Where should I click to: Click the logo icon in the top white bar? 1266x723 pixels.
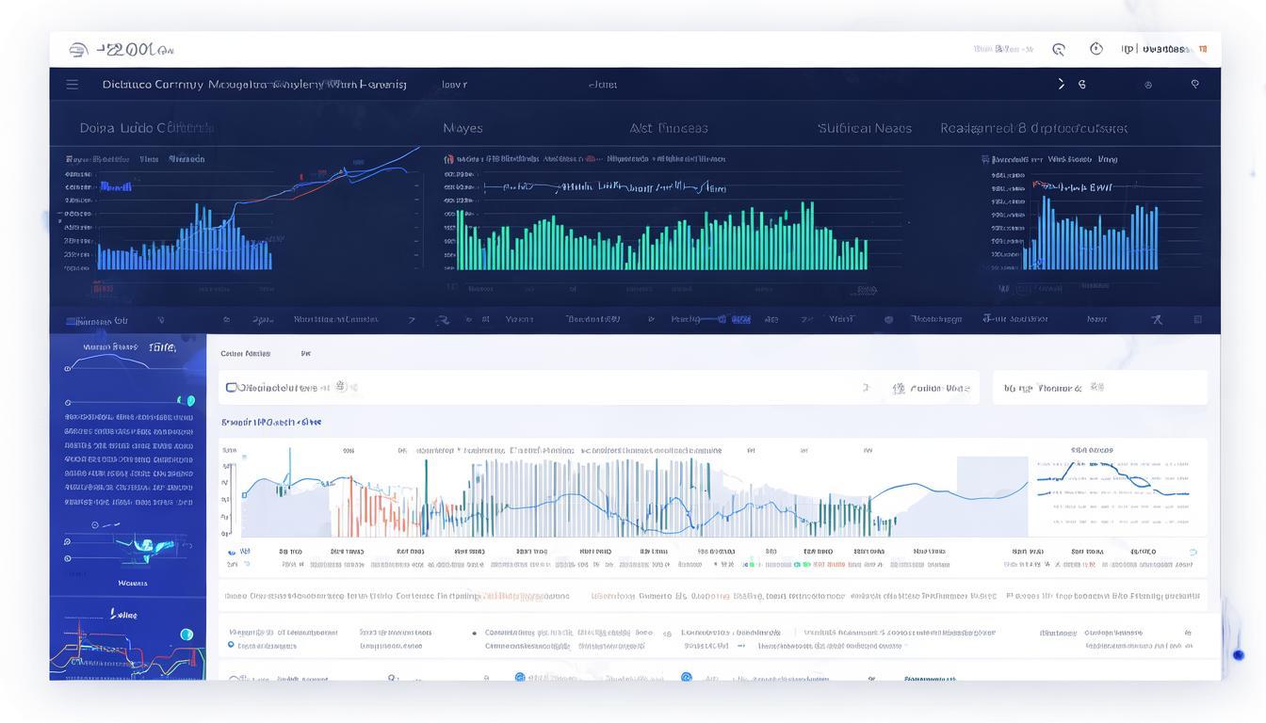coord(79,50)
